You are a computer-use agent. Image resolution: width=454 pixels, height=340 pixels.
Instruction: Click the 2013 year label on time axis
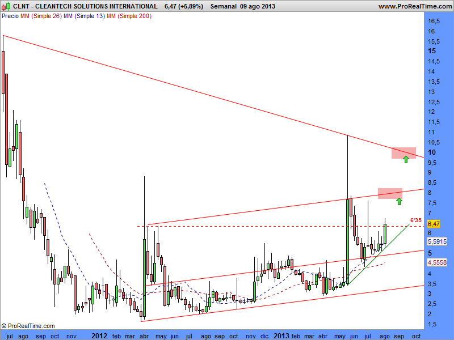tap(281, 336)
